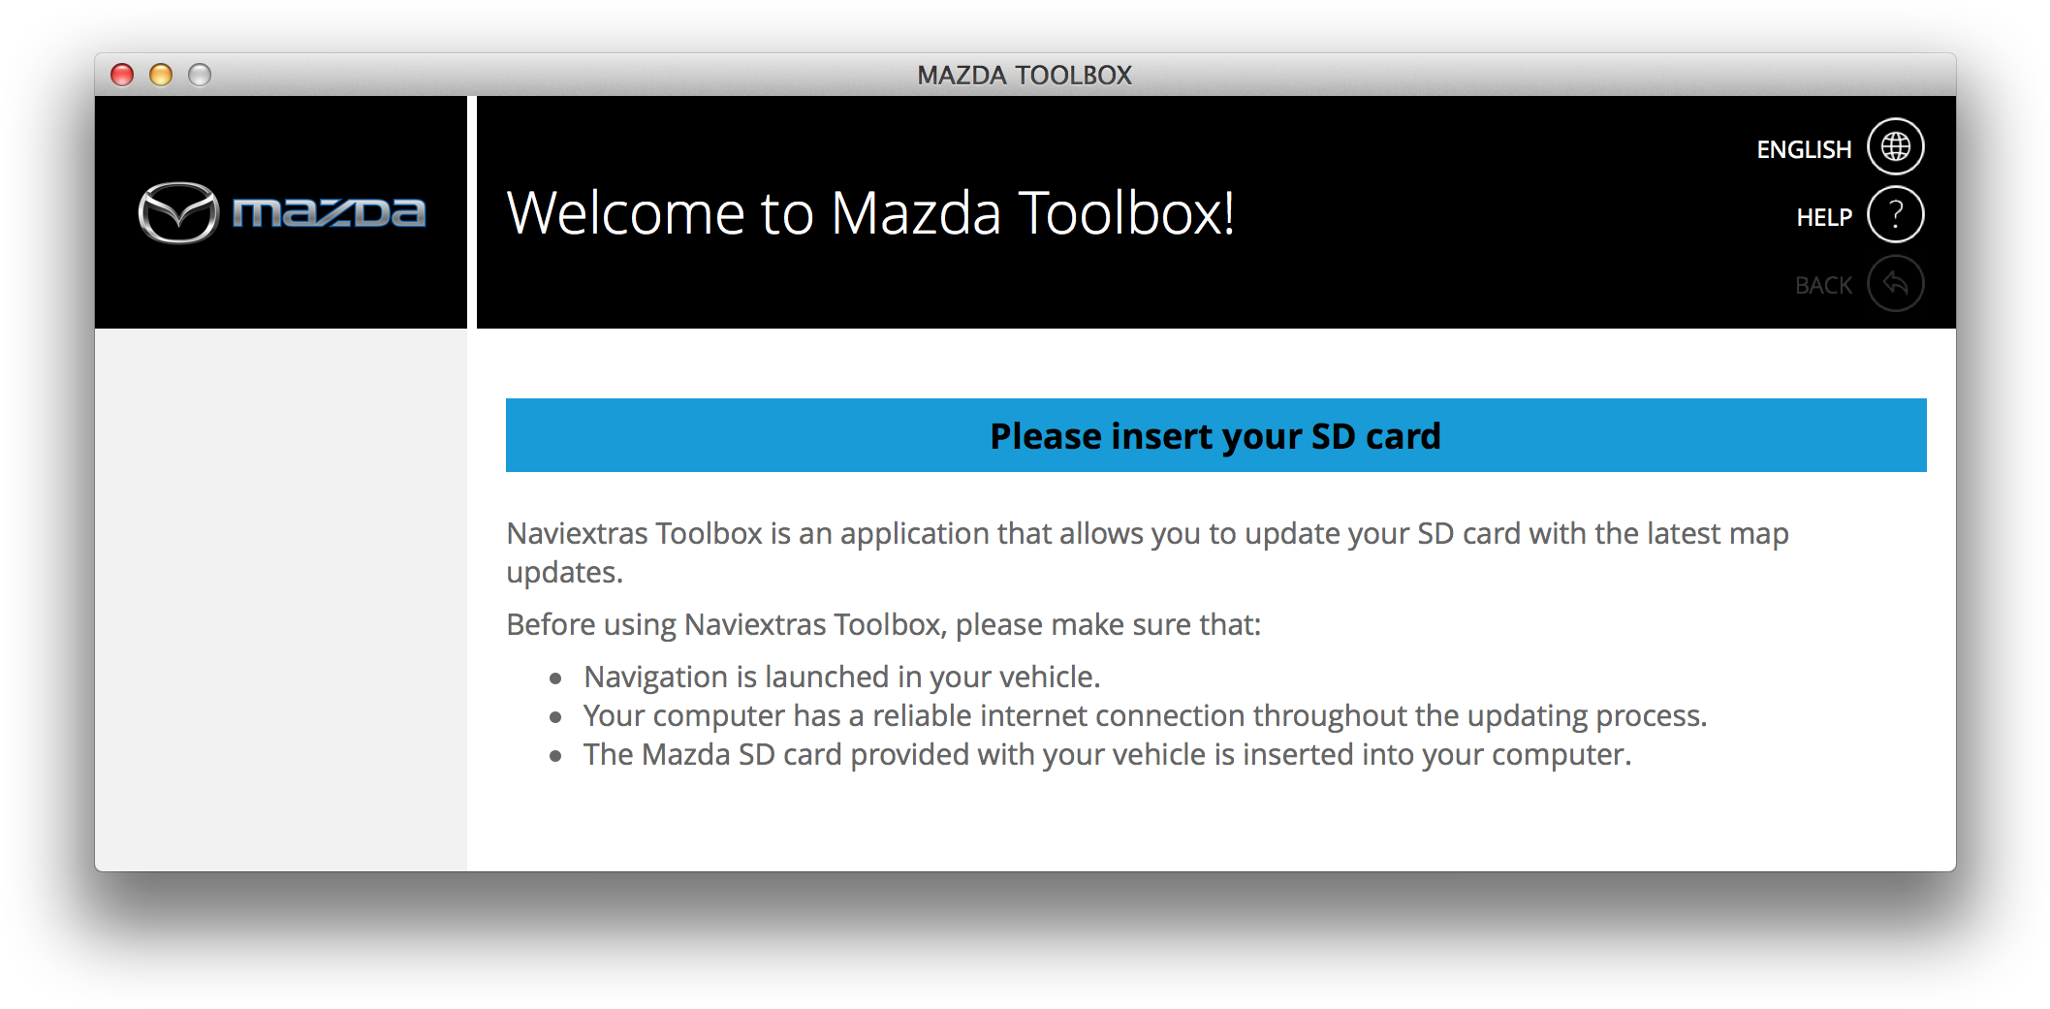2050x1009 pixels.
Task: Select the dimmed BACK label
Action: (x=1822, y=285)
